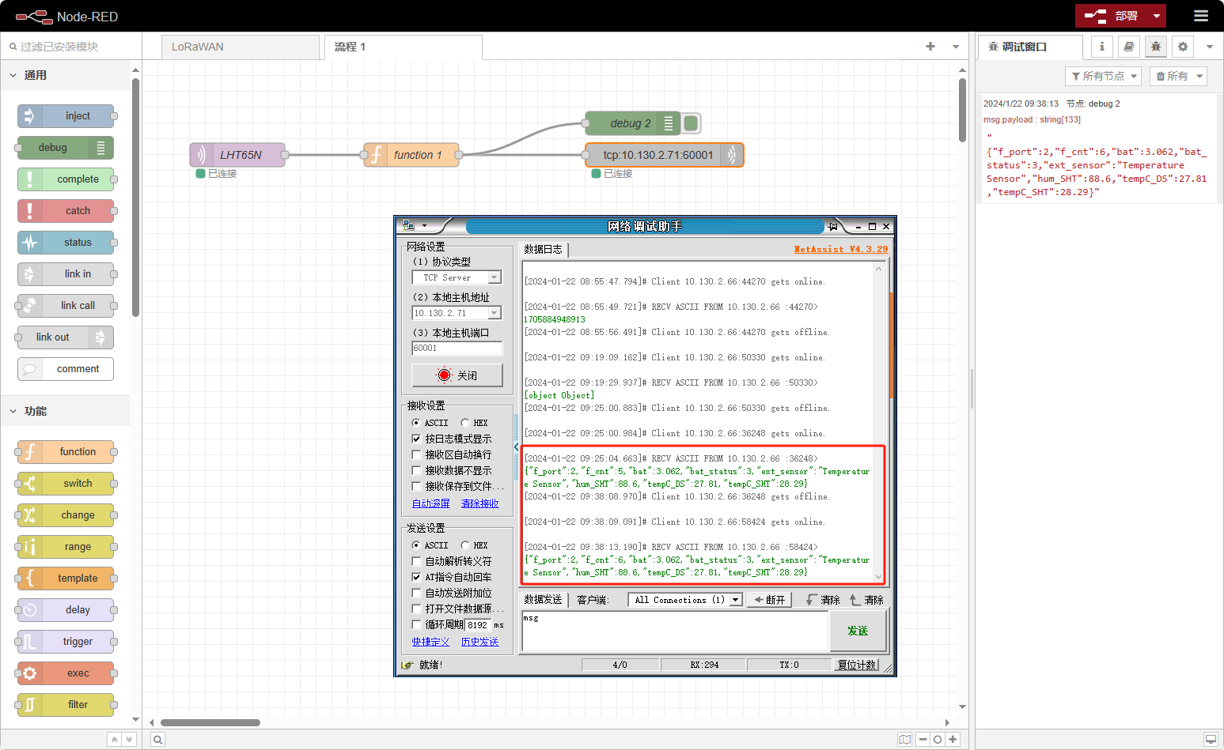Click the canvas horizontal scrollbar thumb
Image resolution: width=1224 pixels, height=750 pixels.
210,722
